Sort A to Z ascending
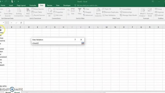Viewport: 165px width, 93px height. [69, 10]
